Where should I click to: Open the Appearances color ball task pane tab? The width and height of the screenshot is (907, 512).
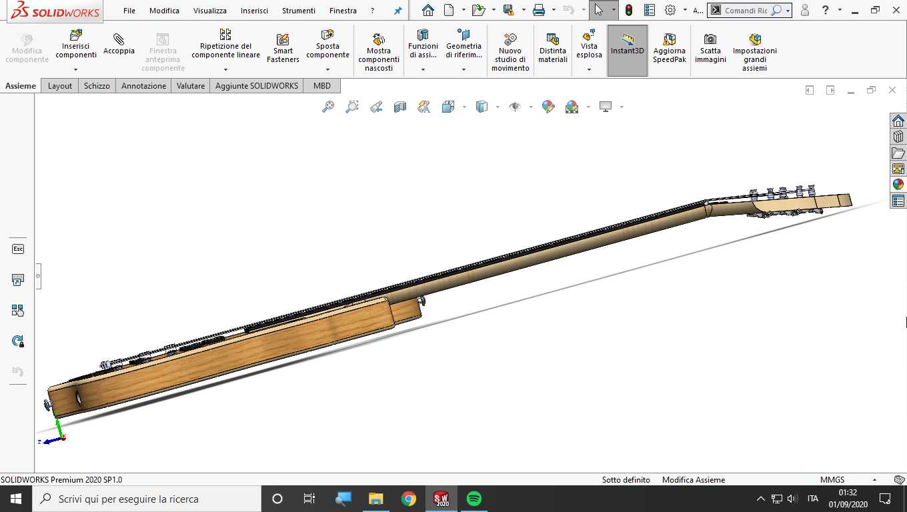coord(898,184)
